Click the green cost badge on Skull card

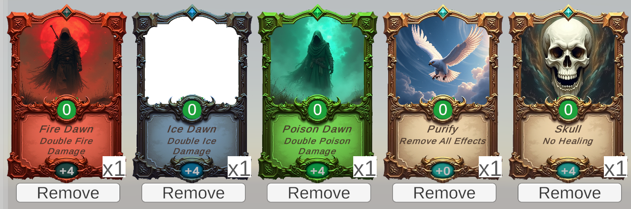pos(568,109)
